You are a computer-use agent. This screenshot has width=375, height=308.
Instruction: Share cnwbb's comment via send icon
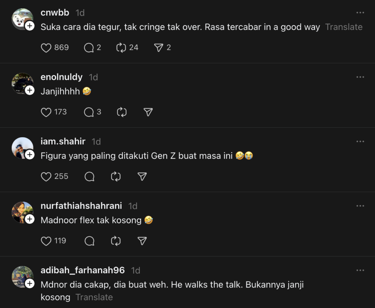tap(158, 48)
